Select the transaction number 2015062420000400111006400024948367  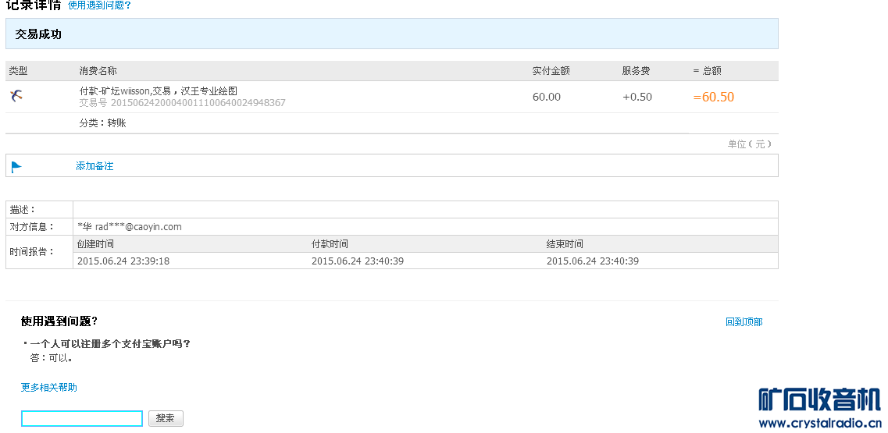pos(198,102)
